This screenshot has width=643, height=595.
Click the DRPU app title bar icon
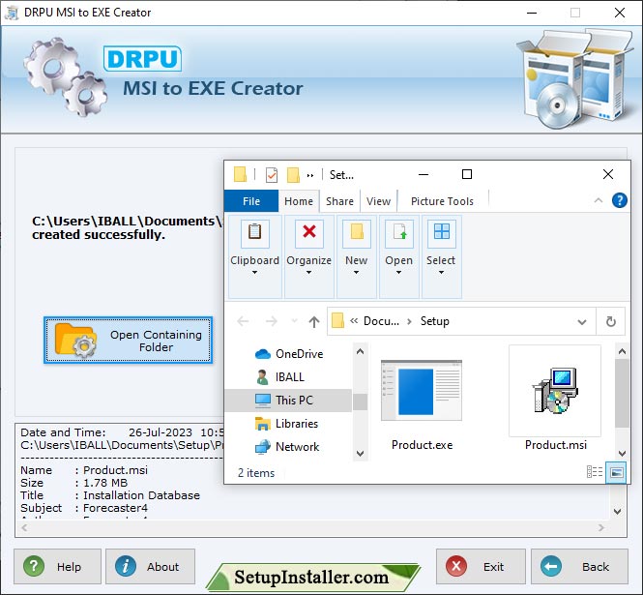click(12, 13)
